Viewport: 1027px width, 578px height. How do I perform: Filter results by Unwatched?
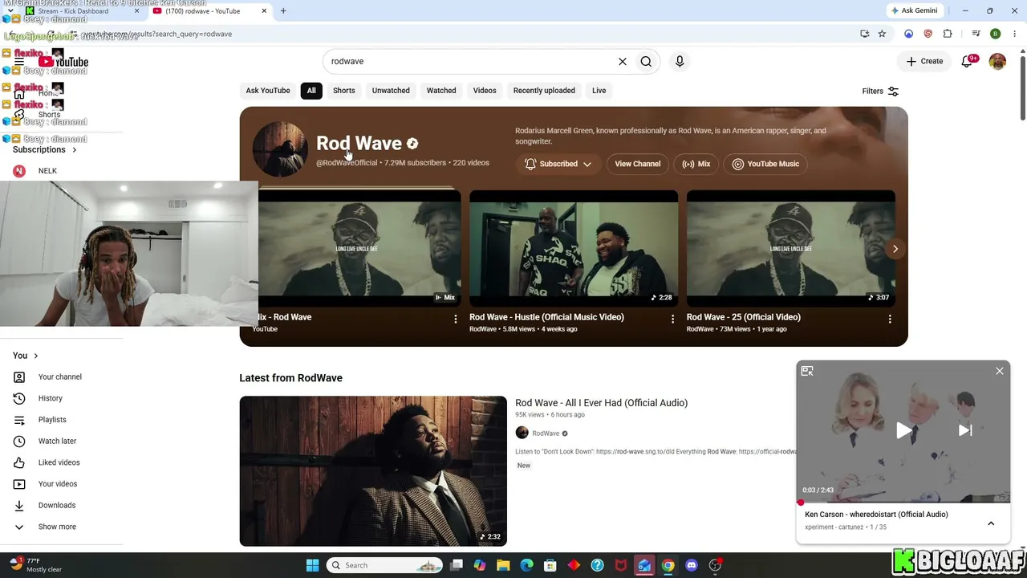pos(391,91)
